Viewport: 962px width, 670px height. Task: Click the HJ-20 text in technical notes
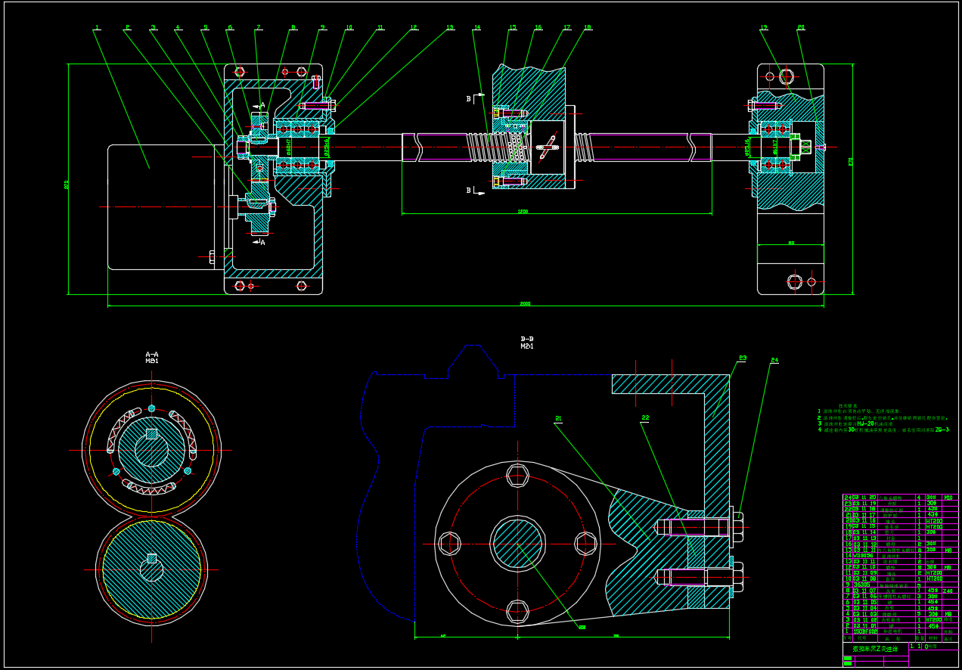[x=865, y=423]
